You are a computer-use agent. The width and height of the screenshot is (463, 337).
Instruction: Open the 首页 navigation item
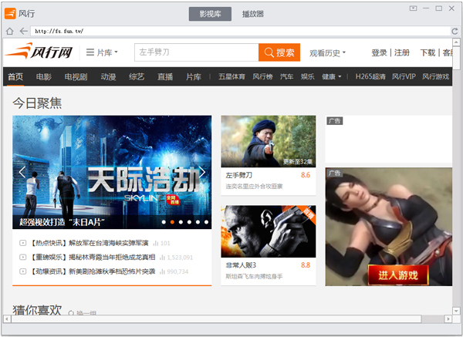point(15,76)
